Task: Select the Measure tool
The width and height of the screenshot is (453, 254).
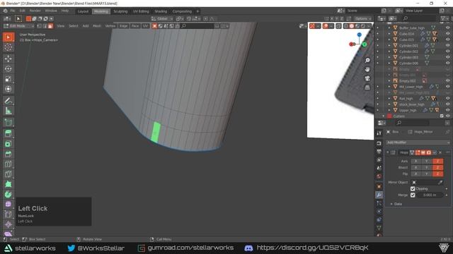Action: coord(8,111)
